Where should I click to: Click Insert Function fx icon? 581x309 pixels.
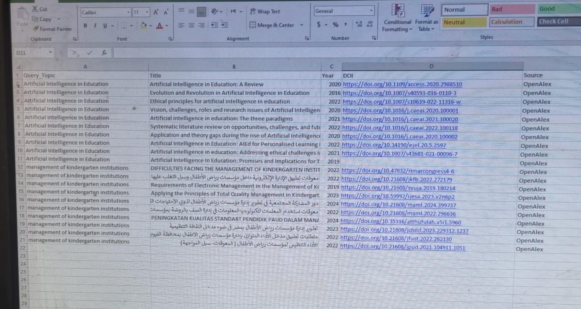104,53
